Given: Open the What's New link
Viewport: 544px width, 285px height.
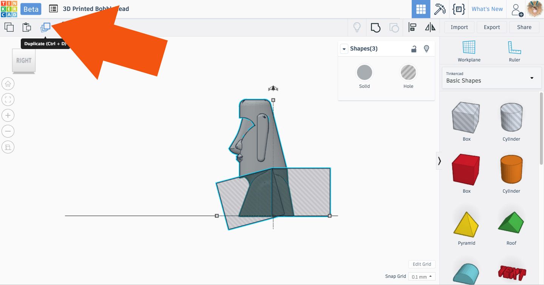Looking at the screenshot, I should point(487,9).
